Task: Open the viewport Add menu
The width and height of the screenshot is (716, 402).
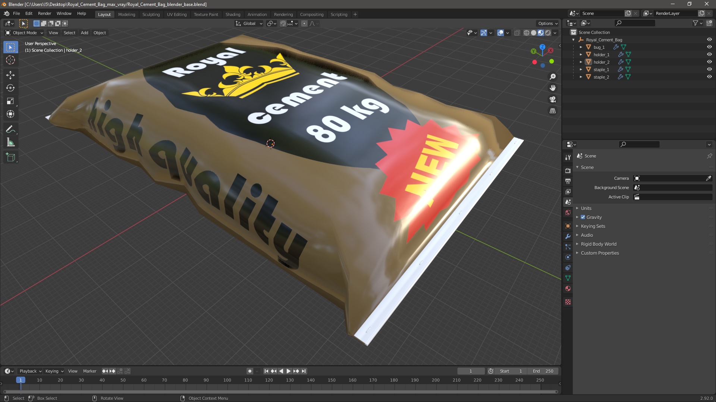Action: pyautogui.click(x=85, y=33)
